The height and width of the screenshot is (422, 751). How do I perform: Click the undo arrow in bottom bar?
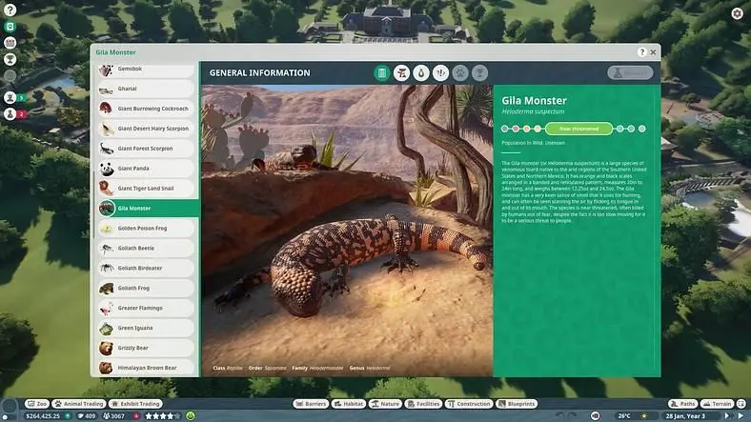point(560,415)
